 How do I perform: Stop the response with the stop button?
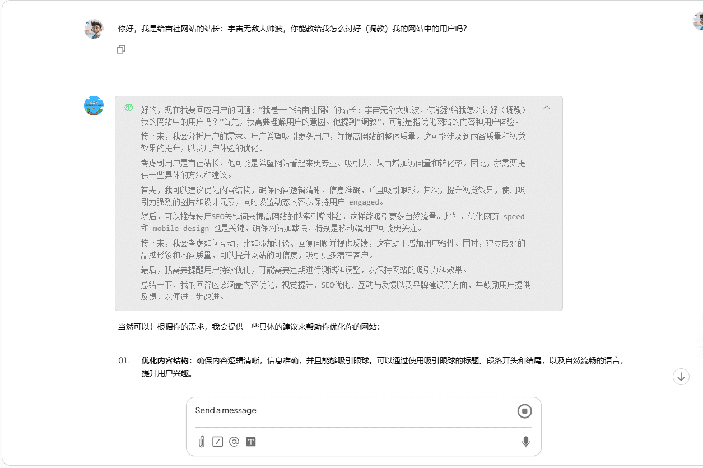point(524,411)
